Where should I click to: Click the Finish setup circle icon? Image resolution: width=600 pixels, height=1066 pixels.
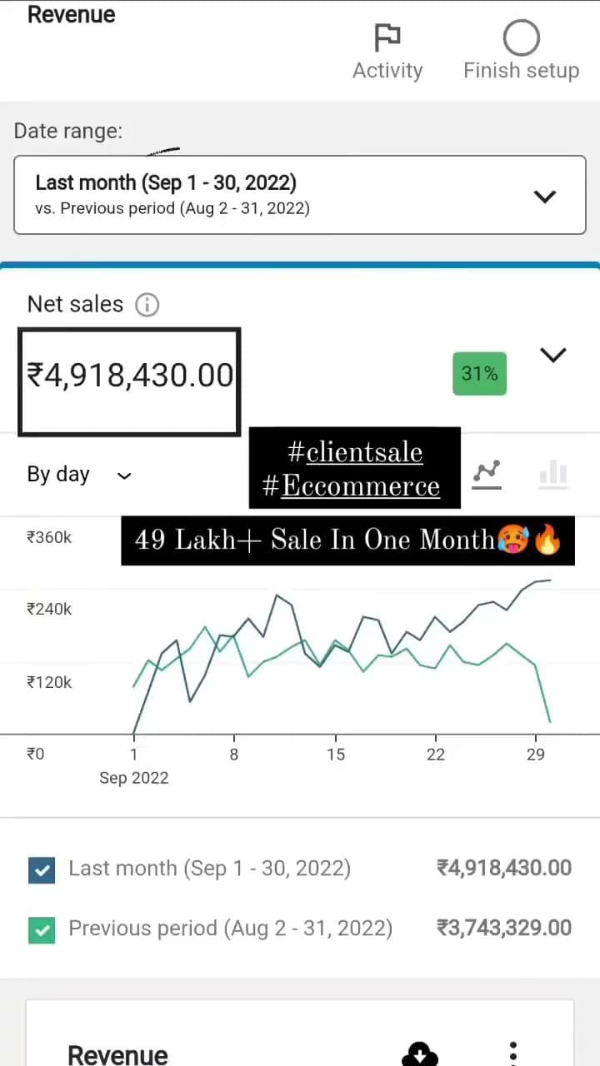(x=521, y=38)
